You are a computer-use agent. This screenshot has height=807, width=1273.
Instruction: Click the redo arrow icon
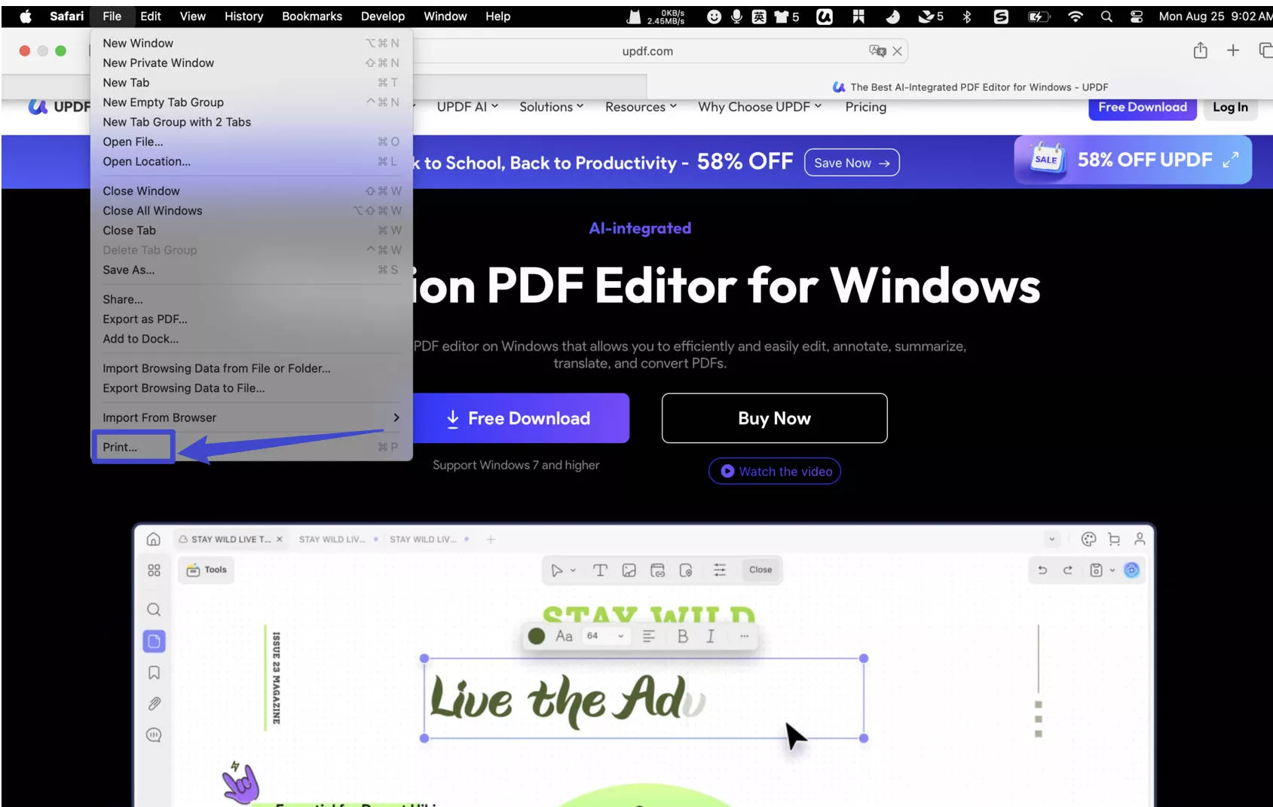1067,570
